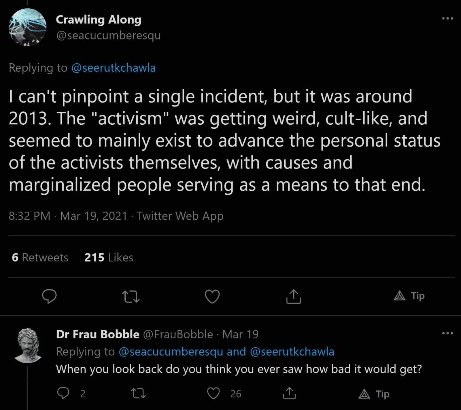
Task: Click the Twitter Web App source link
Action: (x=180, y=216)
